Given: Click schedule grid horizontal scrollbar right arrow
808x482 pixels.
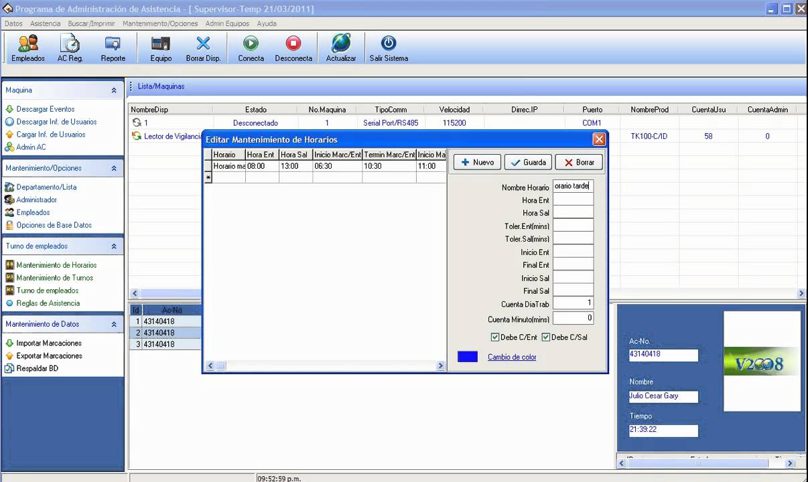Looking at the screenshot, I should [x=441, y=366].
